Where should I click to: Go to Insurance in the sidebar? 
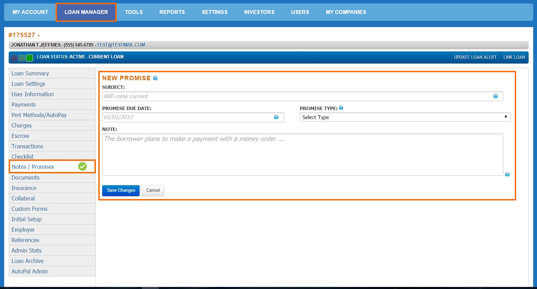click(52, 188)
